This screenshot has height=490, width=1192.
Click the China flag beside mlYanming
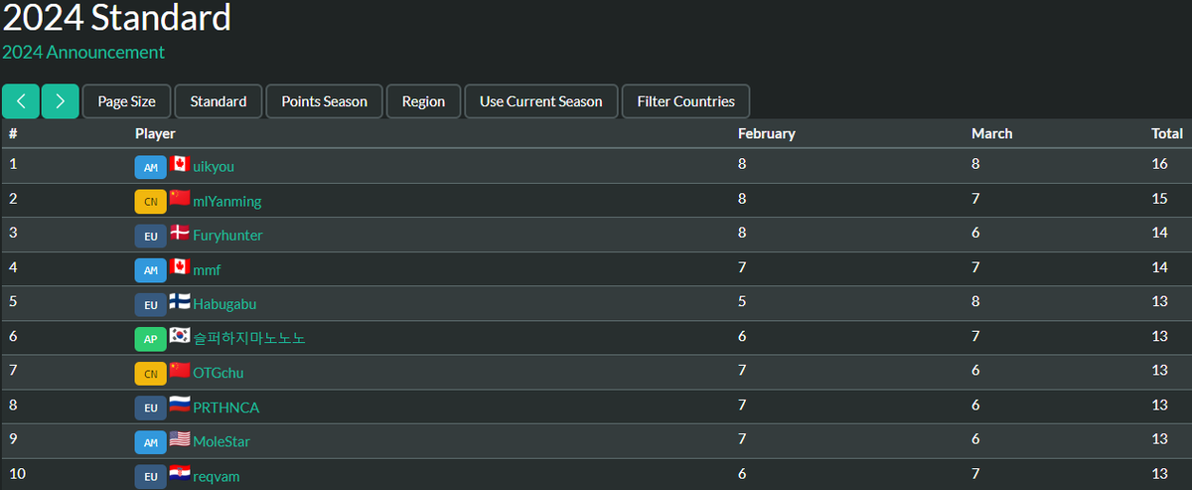(x=179, y=198)
